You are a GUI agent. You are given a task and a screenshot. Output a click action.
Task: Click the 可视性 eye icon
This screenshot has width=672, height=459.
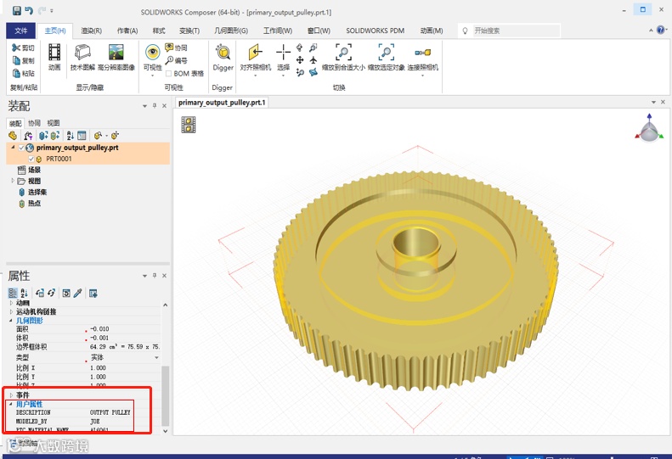[x=153, y=53]
